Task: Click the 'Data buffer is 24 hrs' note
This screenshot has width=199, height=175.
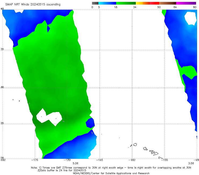Action: (x=62, y=170)
